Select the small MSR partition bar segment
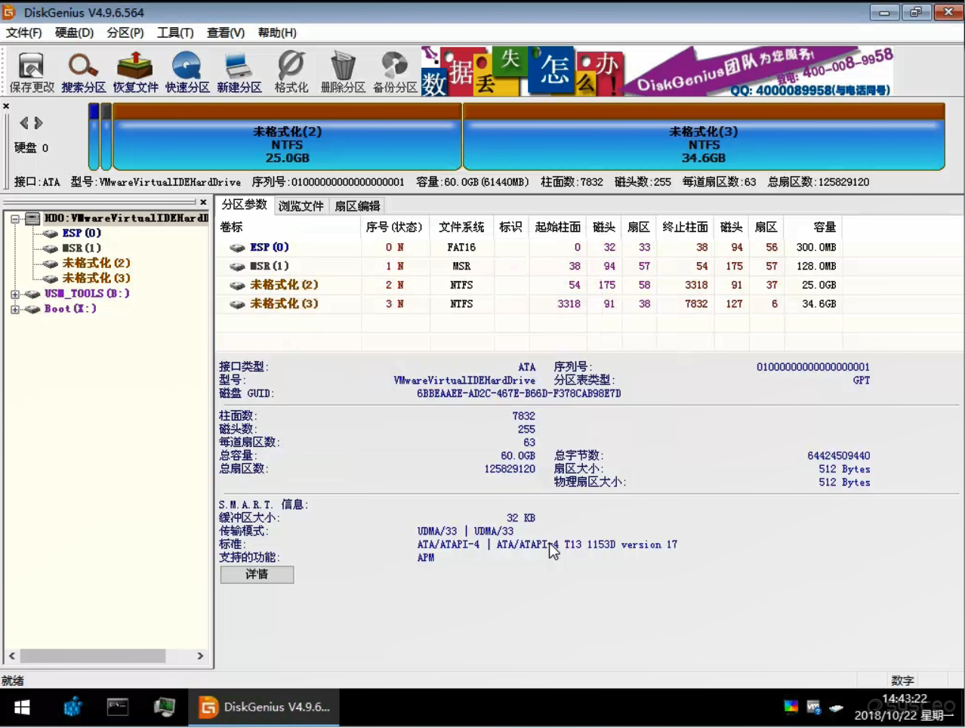Viewport: 965px width, 728px height. coord(106,137)
